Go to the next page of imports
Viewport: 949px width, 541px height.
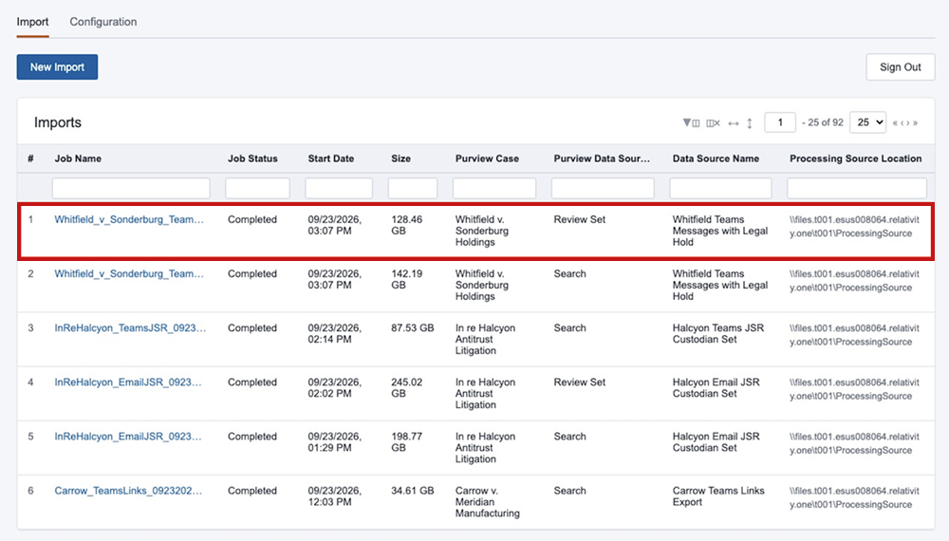(x=908, y=122)
